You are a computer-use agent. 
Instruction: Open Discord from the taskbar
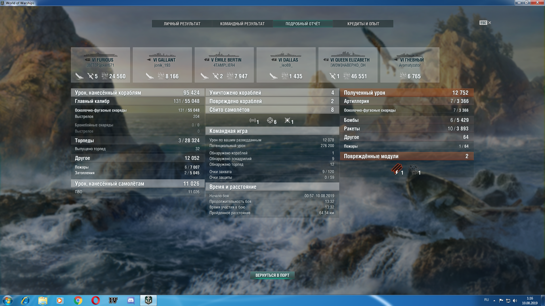click(131, 300)
